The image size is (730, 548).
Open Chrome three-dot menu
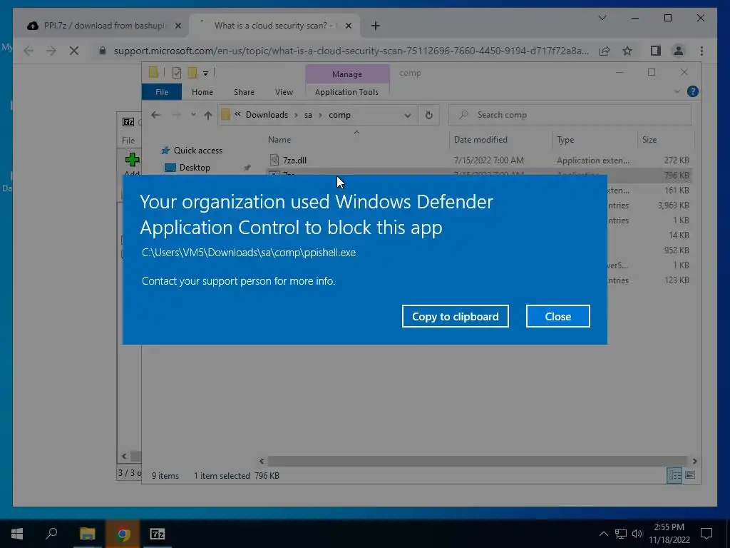(x=701, y=51)
